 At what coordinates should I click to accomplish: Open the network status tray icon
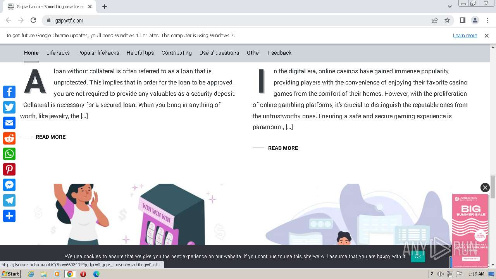[x=450, y=274]
